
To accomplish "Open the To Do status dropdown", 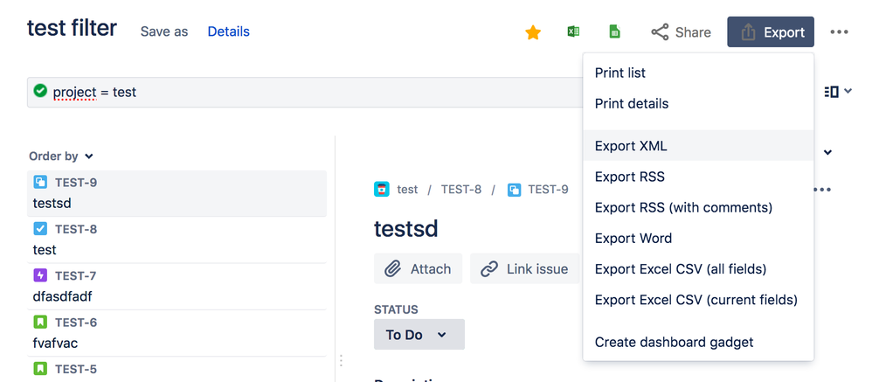I will (419, 334).
